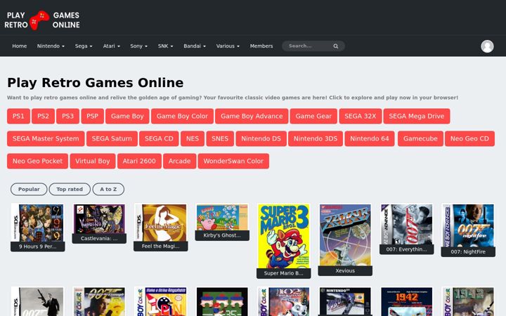Viewport: 506px width, 316px height.
Task: Open the SEGA Master System category
Action: 46,138
